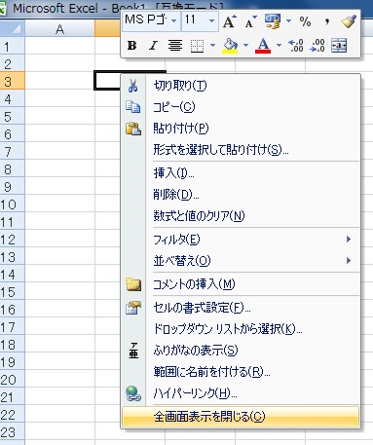Apply the yellow fill color bucket
This screenshot has width=373, height=445.
coord(230,46)
